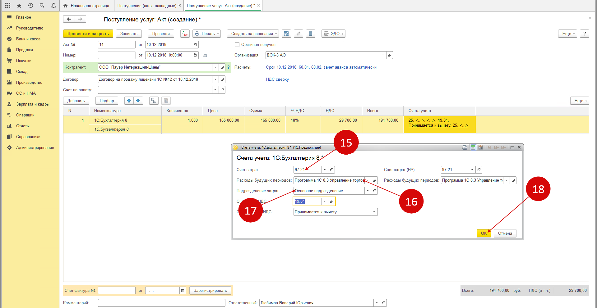Open calendar for Номер date field
Screen dimensions: 597x308
pos(195,55)
